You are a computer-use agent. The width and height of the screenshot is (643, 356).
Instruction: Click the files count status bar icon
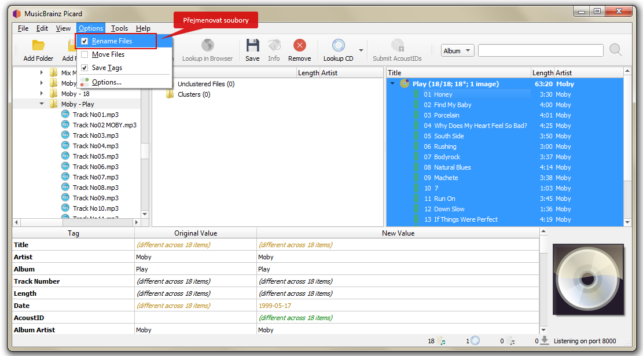[441, 341]
